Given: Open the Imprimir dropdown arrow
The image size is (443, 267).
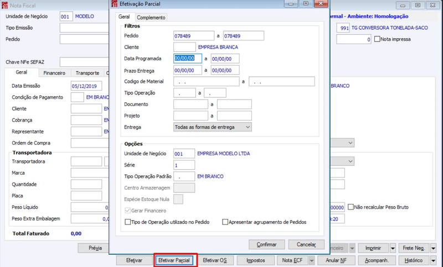Looking at the screenshot, I should (393, 248).
